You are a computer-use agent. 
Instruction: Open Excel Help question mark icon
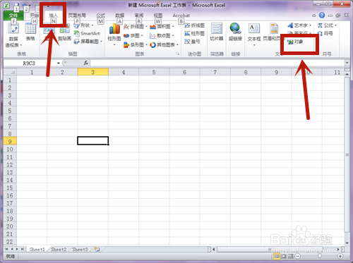click(x=322, y=16)
